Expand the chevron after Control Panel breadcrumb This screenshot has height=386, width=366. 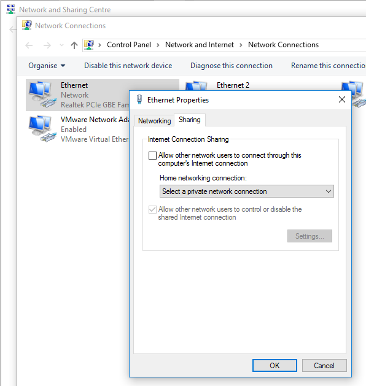158,45
